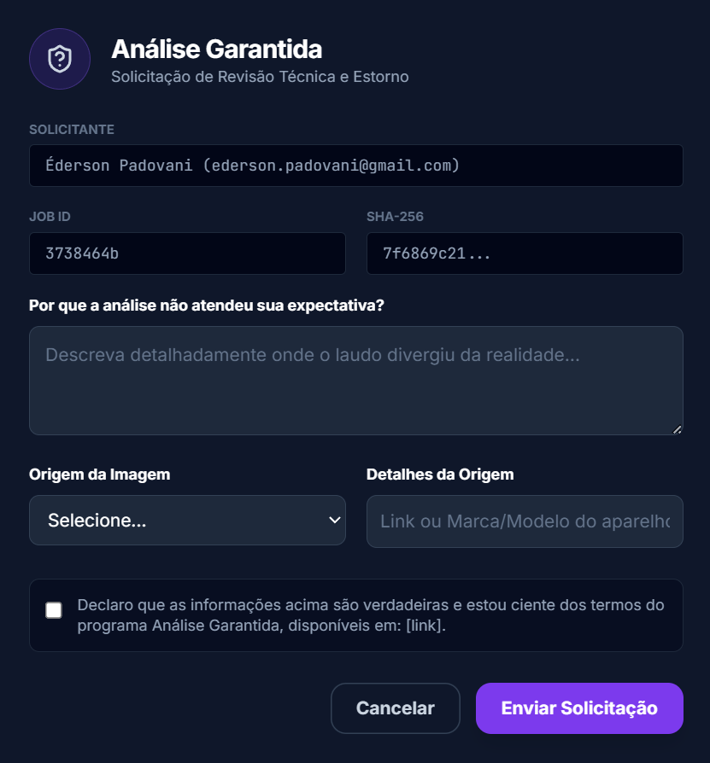The height and width of the screenshot is (763, 710).
Task: Click the SHA-256 hash field
Action: pyautogui.click(x=525, y=253)
